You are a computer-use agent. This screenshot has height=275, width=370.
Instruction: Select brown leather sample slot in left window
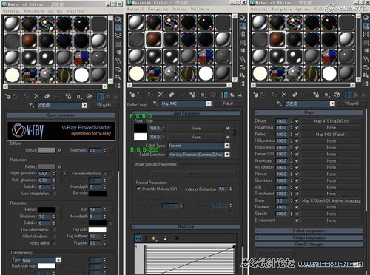pyautogui.click(x=30, y=41)
